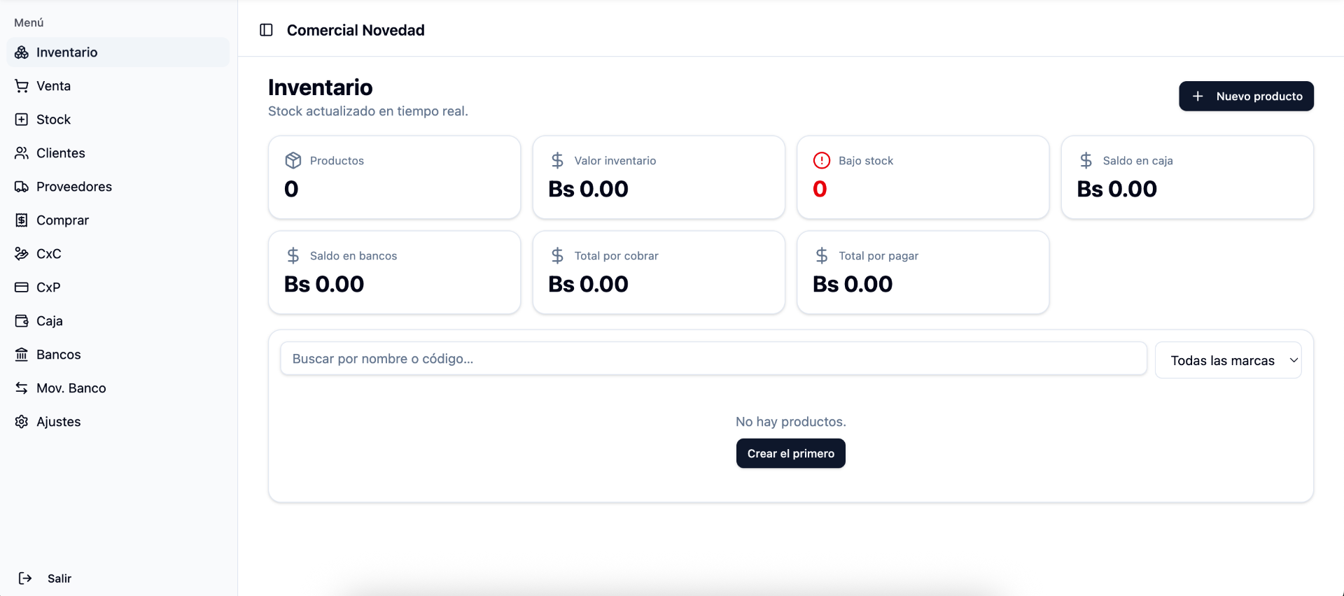This screenshot has width=1344, height=596.
Task: Open the Venta cart icon
Action: pyautogui.click(x=22, y=86)
